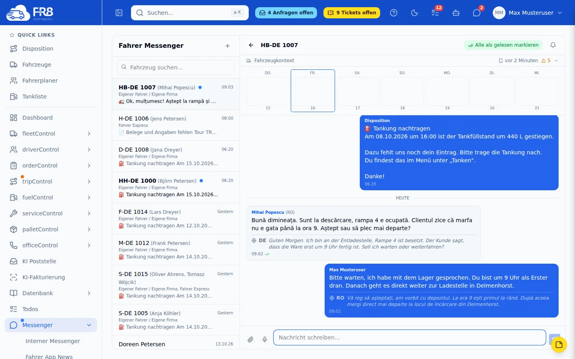Collapse the sidebar with the panel icon
The height and width of the screenshot is (359, 575).
(119, 13)
